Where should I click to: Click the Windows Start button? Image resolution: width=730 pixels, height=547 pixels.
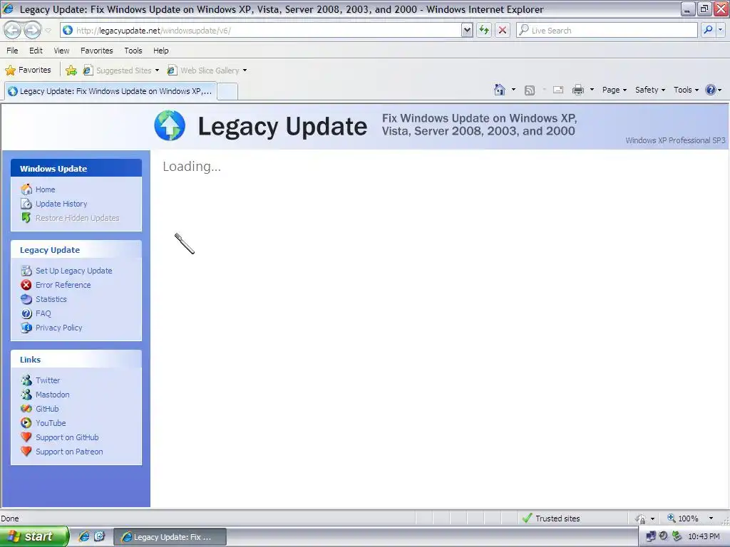pyautogui.click(x=34, y=536)
